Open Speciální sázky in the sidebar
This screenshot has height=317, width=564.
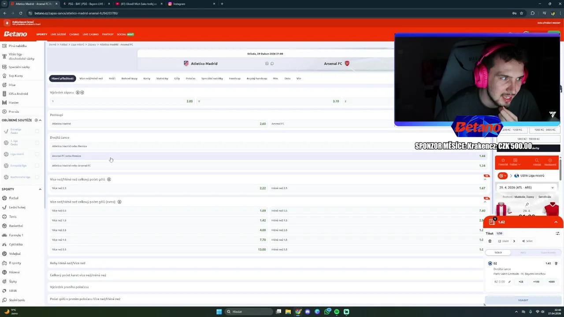coord(19,67)
